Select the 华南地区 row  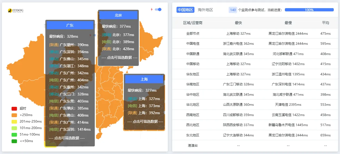tap(255, 84)
